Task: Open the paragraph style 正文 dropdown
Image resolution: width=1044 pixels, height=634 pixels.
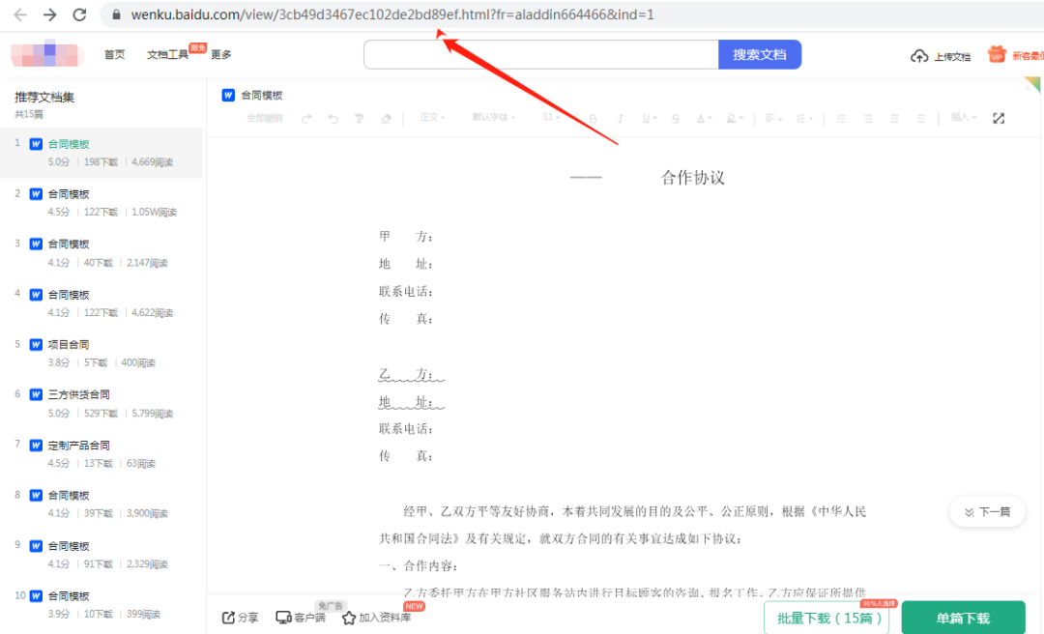Action: (432, 118)
